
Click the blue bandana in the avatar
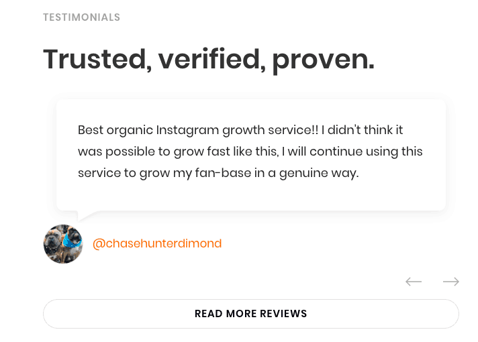[73, 241]
